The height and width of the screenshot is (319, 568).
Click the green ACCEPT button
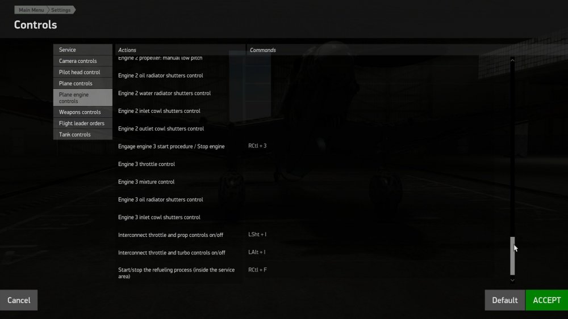(546, 300)
